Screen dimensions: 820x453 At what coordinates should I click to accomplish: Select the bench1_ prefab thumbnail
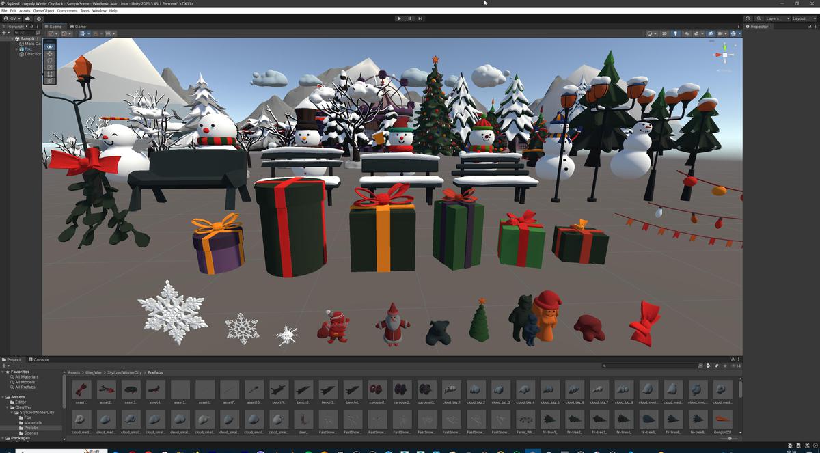coord(278,390)
